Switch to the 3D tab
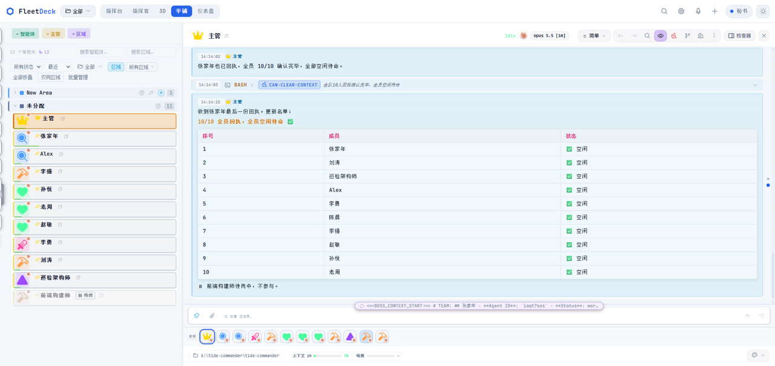Viewport: 775px width, 366px height. pos(162,11)
